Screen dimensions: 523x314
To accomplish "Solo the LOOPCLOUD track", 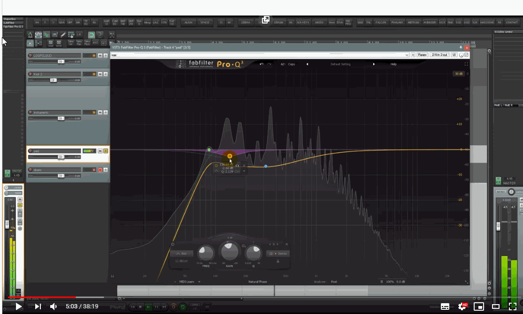I will [x=106, y=55].
